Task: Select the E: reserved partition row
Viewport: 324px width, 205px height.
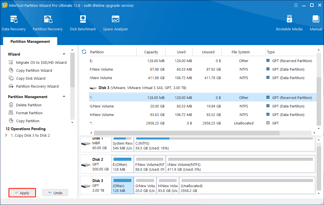Action: (202, 61)
